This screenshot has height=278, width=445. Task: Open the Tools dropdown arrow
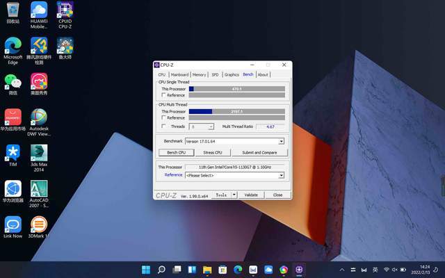[234, 195]
